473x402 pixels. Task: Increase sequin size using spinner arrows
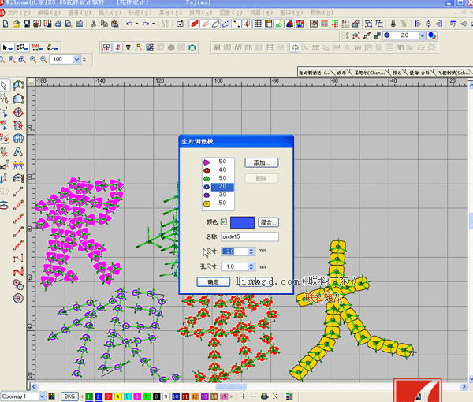tap(251, 249)
